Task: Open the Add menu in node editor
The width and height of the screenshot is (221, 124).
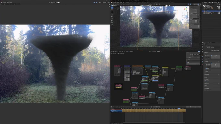Action: tap(124, 51)
